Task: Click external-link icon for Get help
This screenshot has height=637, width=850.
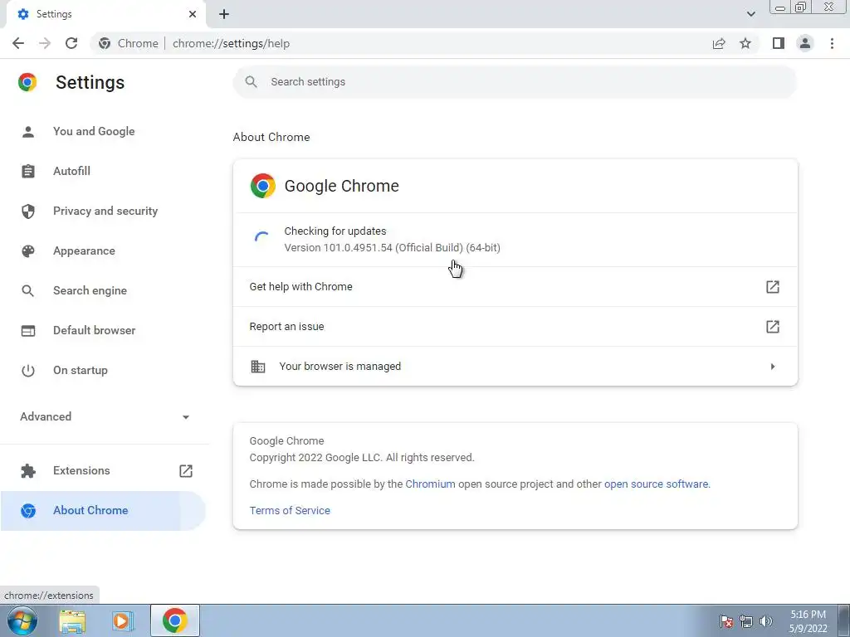Action: coord(773,287)
